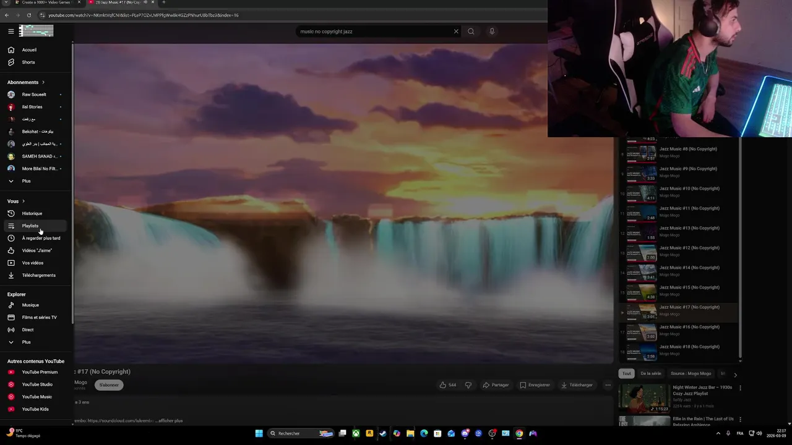Open Steam from the taskbar

coord(383,433)
